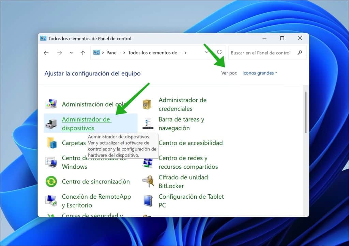Go up one level with the up arrow

83,53
